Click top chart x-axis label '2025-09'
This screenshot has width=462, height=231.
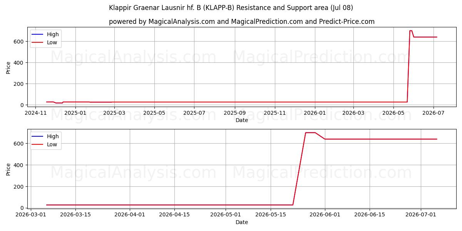pyautogui.click(x=234, y=113)
